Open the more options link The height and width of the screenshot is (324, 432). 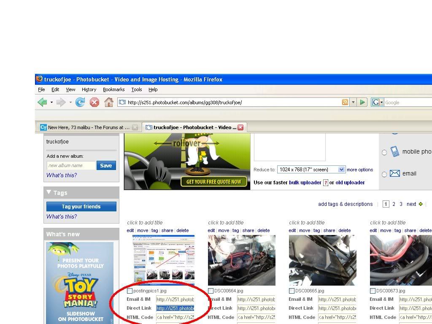[360, 170]
